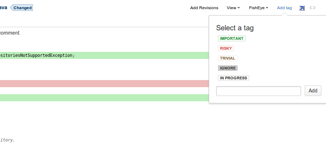The image size is (326, 157).
Task: Expand the FishEye dropdown menu
Action: [258, 8]
